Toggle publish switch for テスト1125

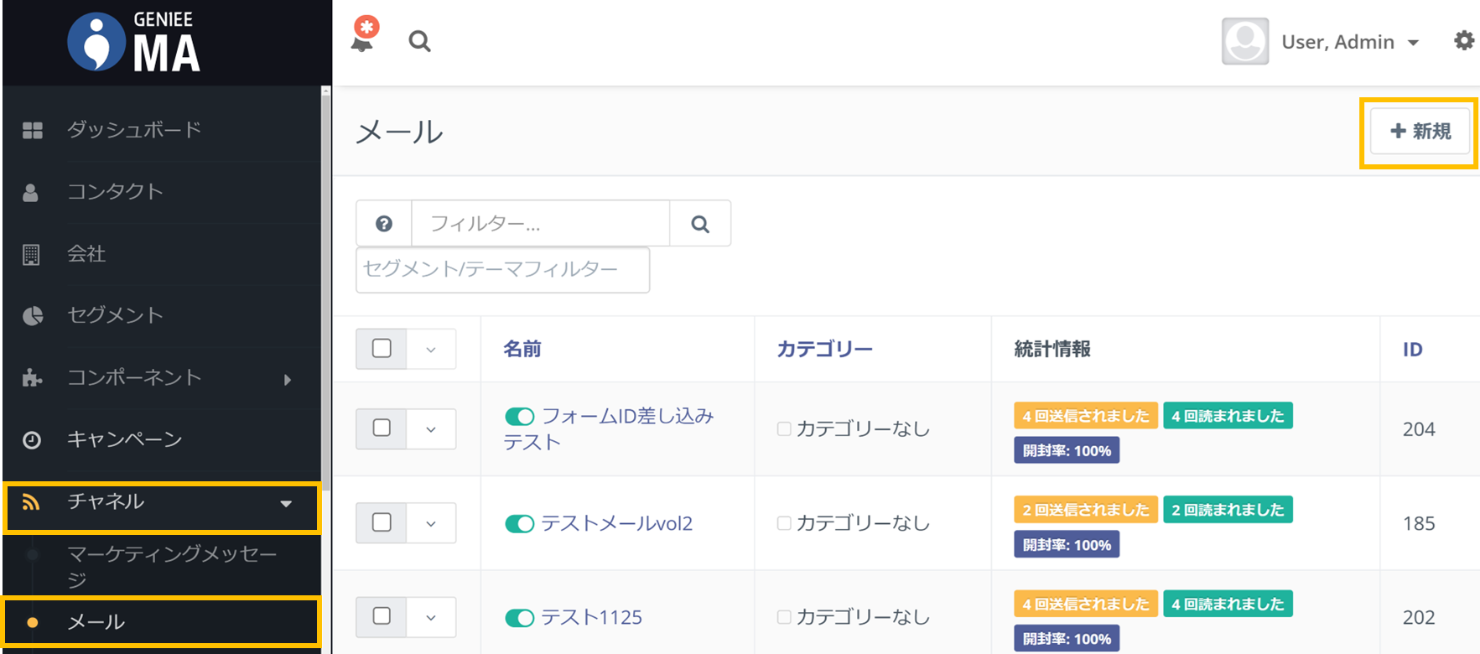click(x=519, y=618)
